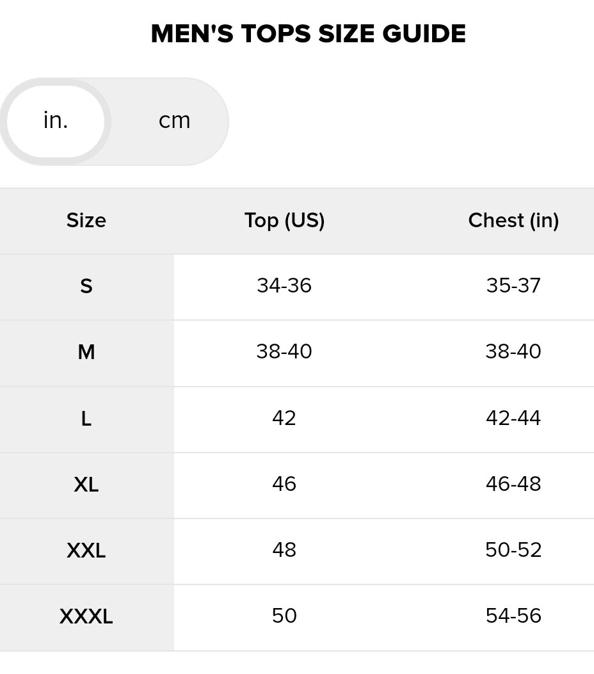Viewport: 594px width, 674px height.
Task: Select the XXL size row label
Action: pyautogui.click(x=86, y=551)
